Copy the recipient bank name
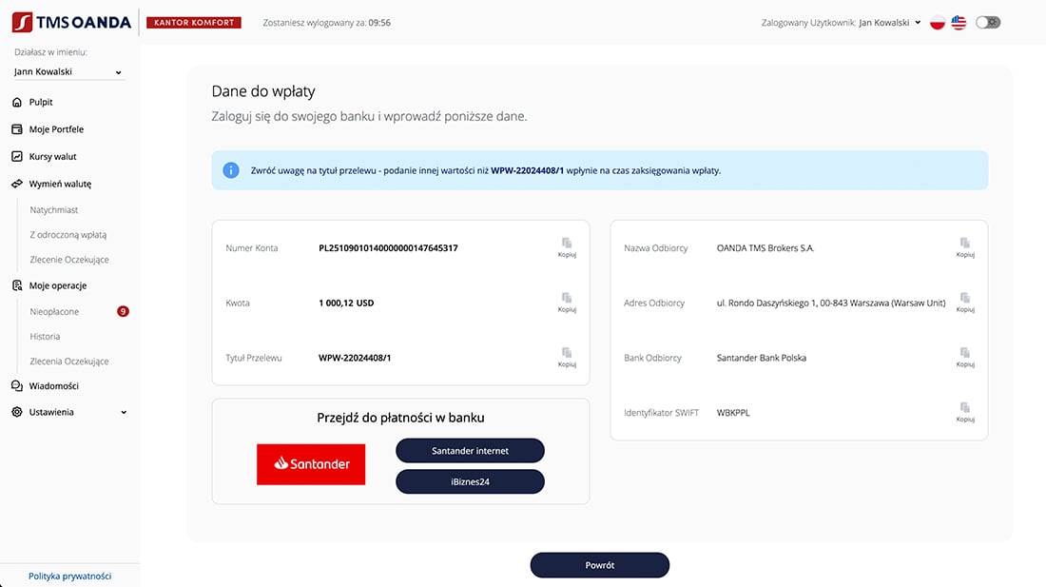The width and height of the screenshot is (1046, 587). click(x=965, y=358)
